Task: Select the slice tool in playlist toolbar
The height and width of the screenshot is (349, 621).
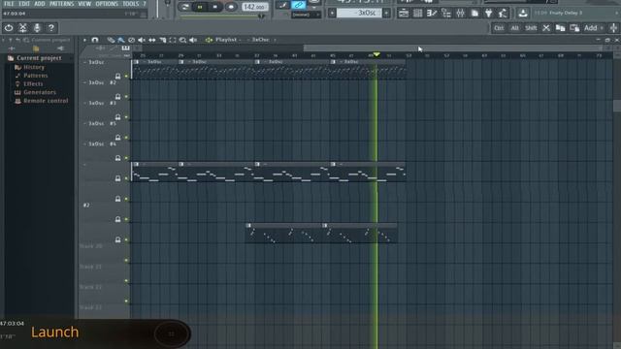Action: click(x=162, y=40)
